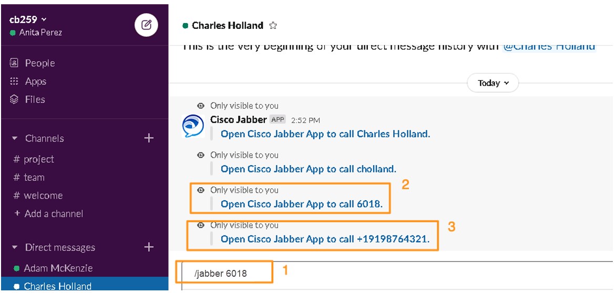
Task: Click link to call +19198764321 in Jabber
Action: pos(325,239)
